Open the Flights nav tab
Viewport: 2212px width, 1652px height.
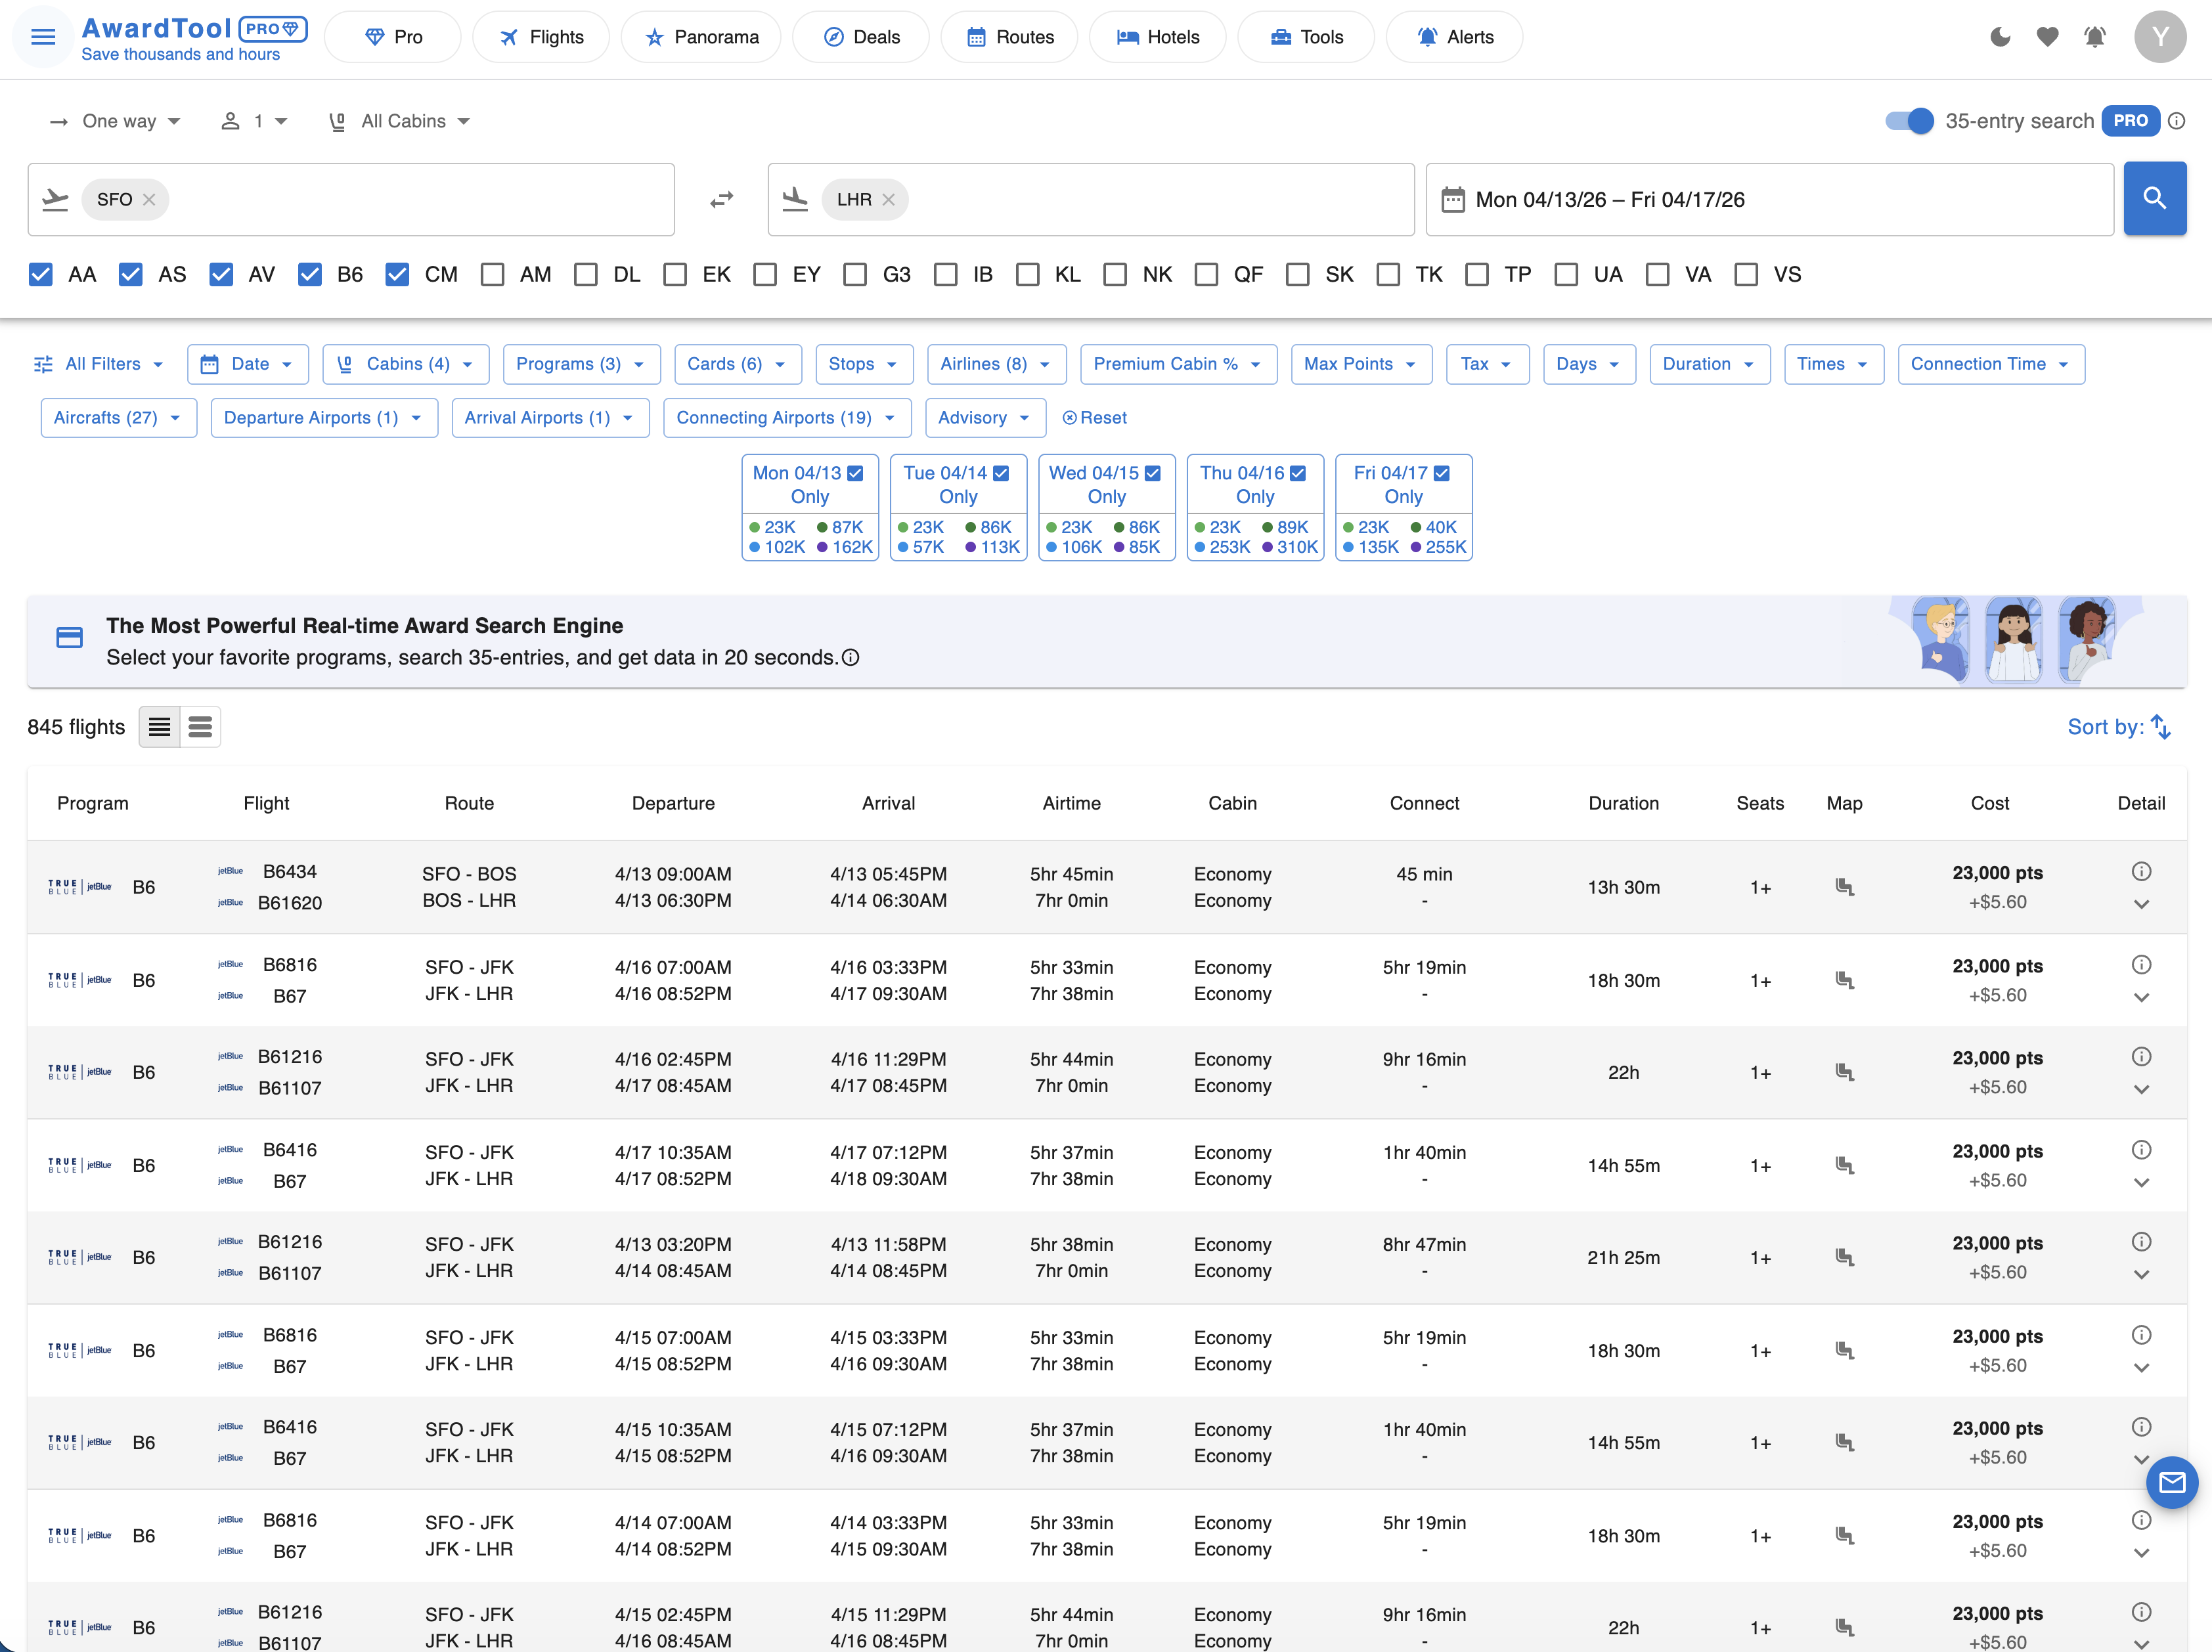541,37
